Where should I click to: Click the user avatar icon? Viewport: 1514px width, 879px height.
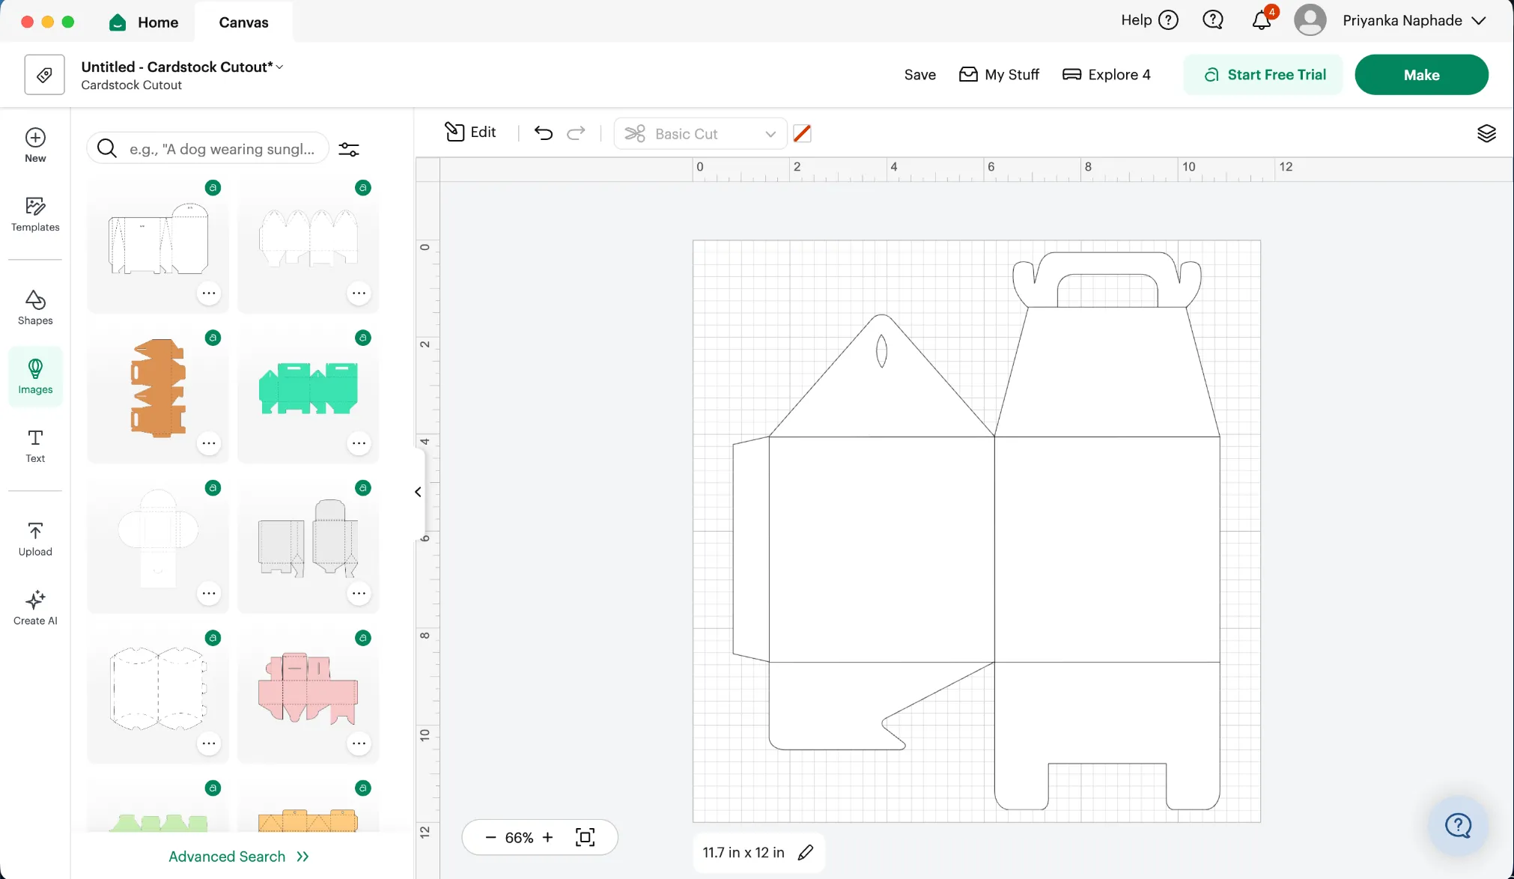click(x=1310, y=20)
